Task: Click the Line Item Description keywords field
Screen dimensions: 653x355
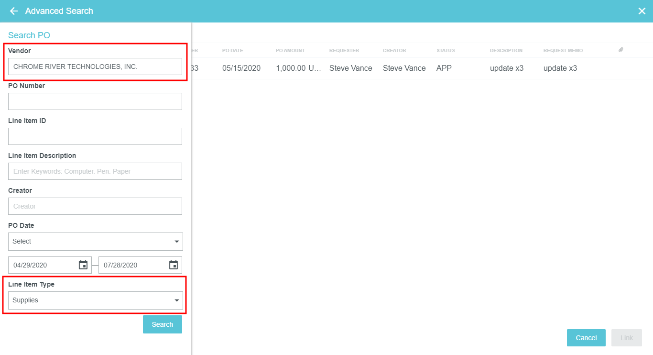Action: (x=95, y=171)
